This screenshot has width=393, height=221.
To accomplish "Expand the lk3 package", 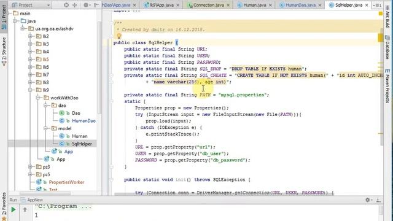I will [30, 44].
